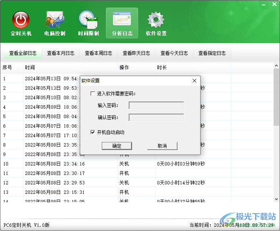
Task: Select log row 2024年05月09日 18:06
Action: coord(51,107)
